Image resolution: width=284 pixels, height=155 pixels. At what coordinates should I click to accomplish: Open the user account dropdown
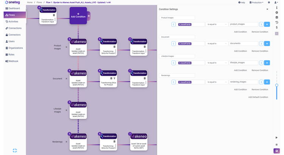pyautogui.click(x=275, y=3)
